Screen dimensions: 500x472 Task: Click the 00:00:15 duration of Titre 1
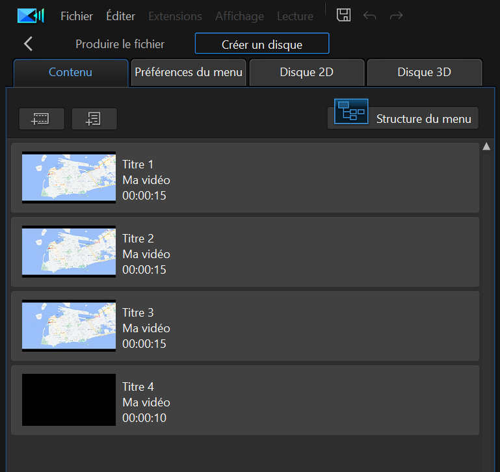(144, 196)
